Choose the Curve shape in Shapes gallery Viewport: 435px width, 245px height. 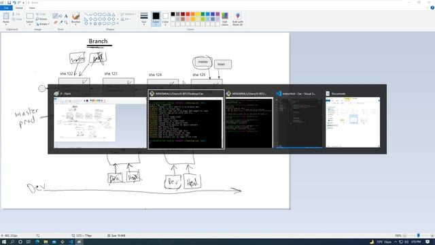90,14
